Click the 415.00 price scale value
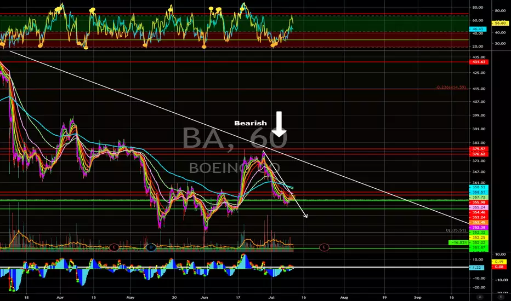511x301 pixels. [x=479, y=89]
